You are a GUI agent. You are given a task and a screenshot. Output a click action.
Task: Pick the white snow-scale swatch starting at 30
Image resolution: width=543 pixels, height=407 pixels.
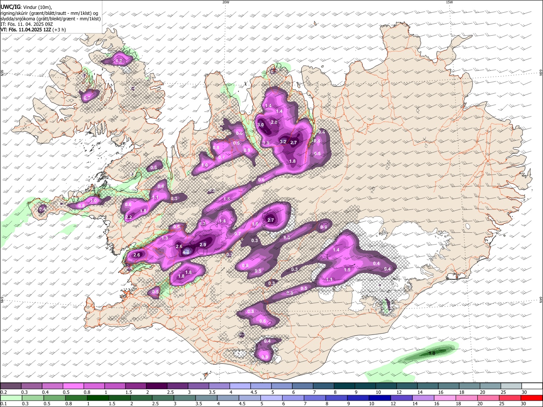[x=531, y=386]
